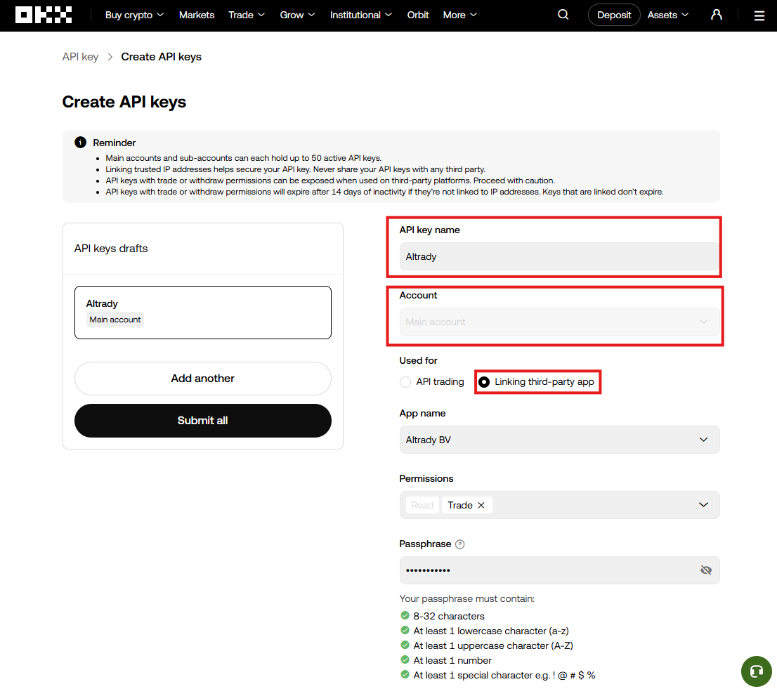Click At least 1 lowercase character requirement
Viewport: 777px width, 689px height.
click(x=491, y=631)
